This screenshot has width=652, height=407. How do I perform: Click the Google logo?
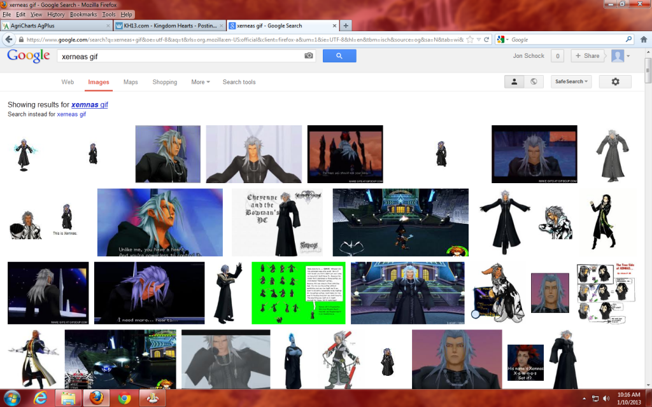pyautogui.click(x=28, y=56)
